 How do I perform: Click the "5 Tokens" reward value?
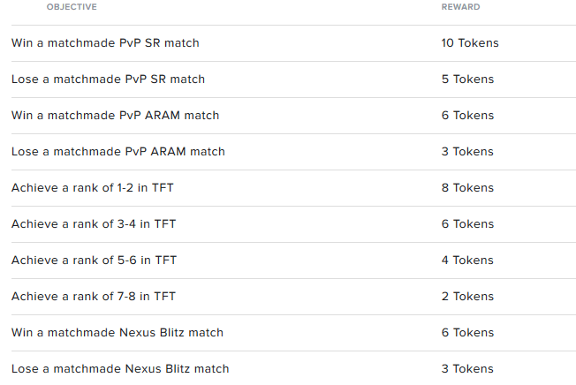coord(467,79)
